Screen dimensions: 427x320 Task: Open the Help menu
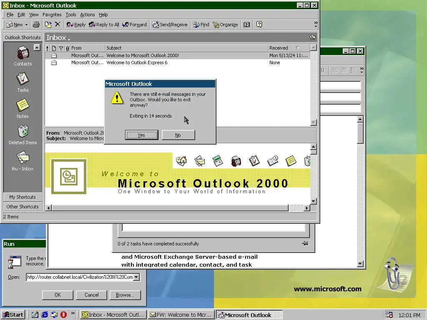[103, 15]
